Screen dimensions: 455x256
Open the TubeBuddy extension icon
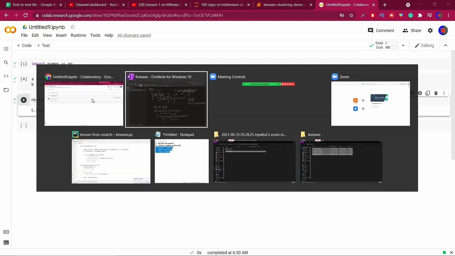pyautogui.click(x=392, y=15)
